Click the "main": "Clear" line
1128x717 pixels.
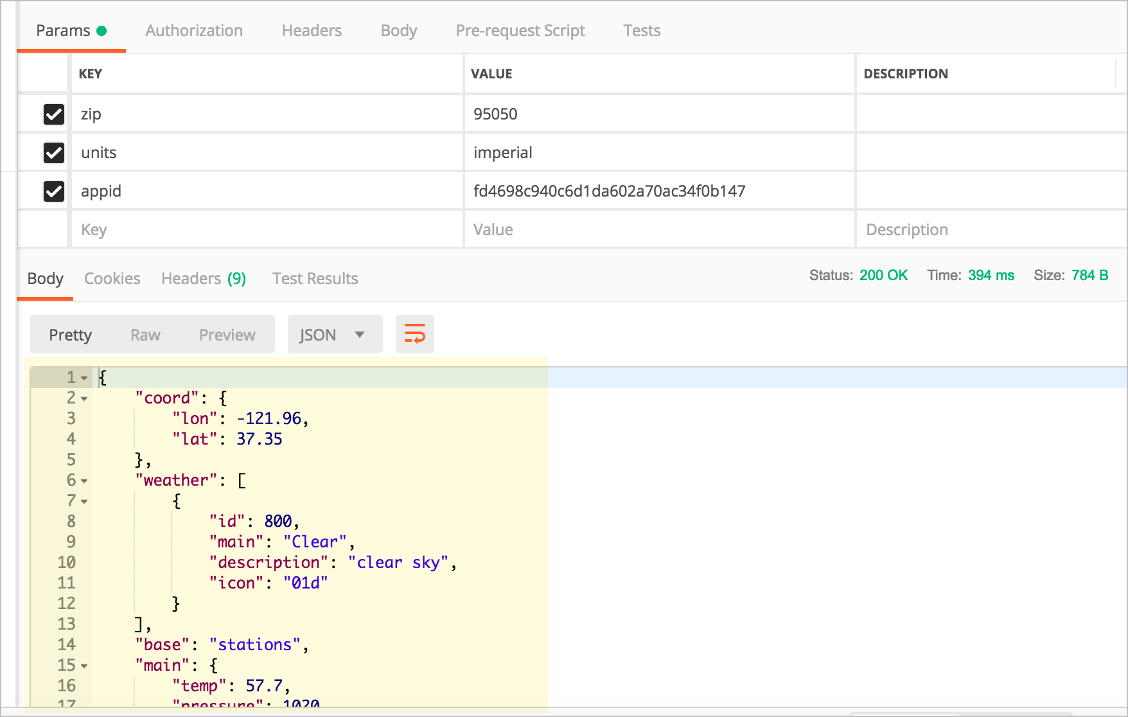pos(282,542)
